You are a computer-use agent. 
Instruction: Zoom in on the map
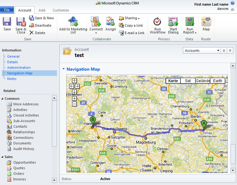[x=74, y=99]
